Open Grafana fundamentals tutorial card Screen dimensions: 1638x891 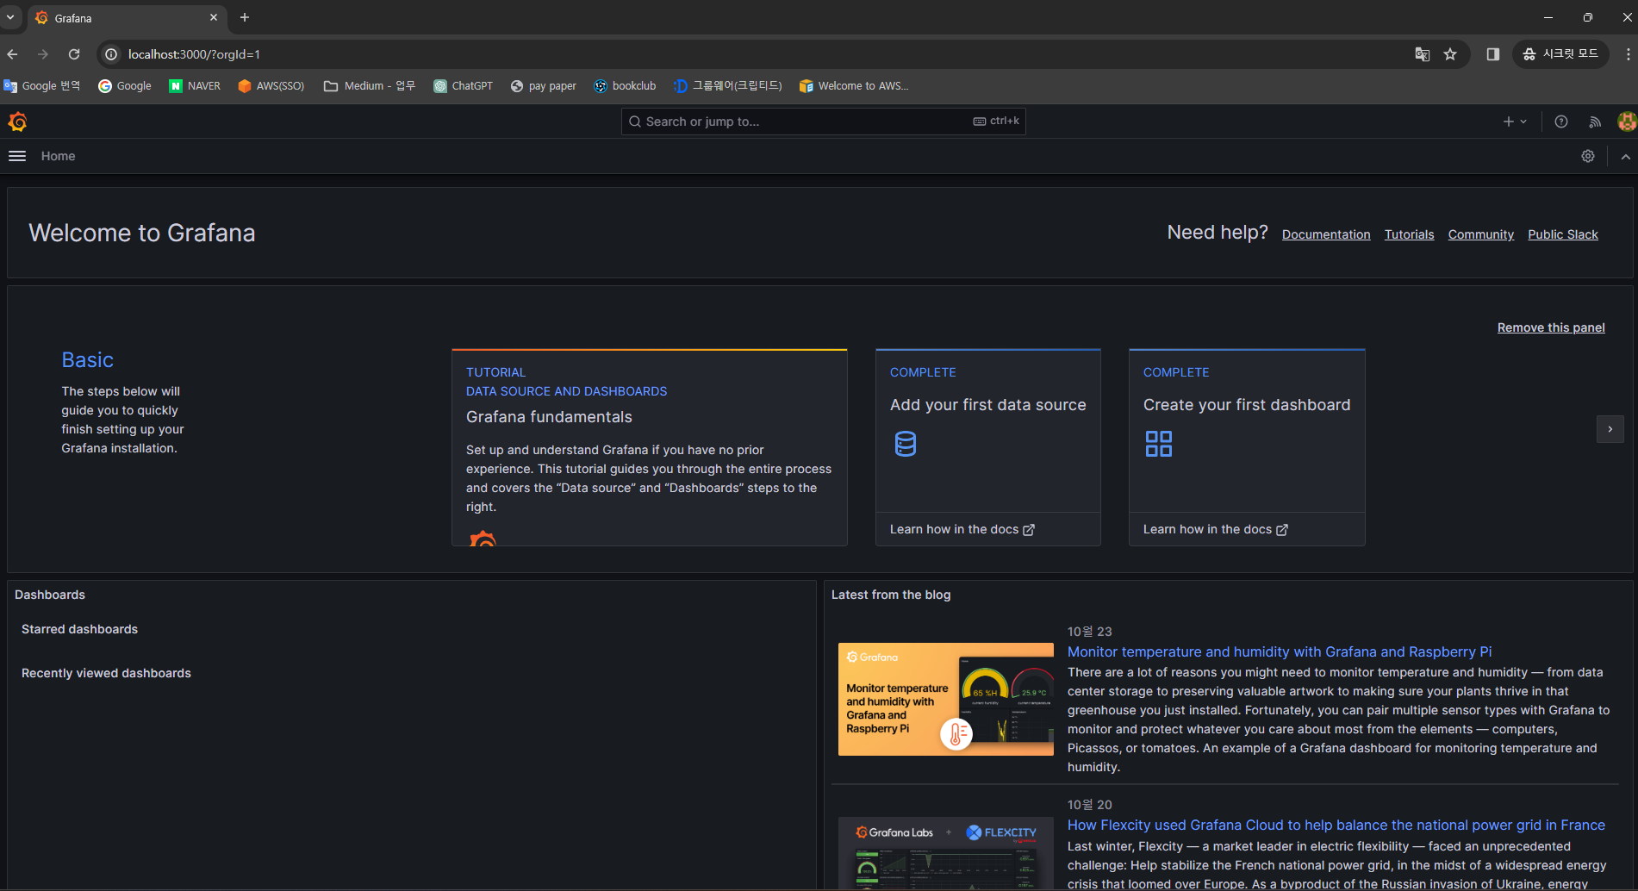coord(649,447)
